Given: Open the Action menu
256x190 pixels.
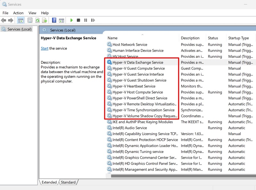Looking at the screenshot, I should click(18, 13).
